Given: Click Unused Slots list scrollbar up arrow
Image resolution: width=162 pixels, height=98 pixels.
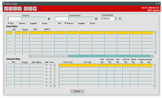Looking at the screenshot, I should (x=55, y=65).
